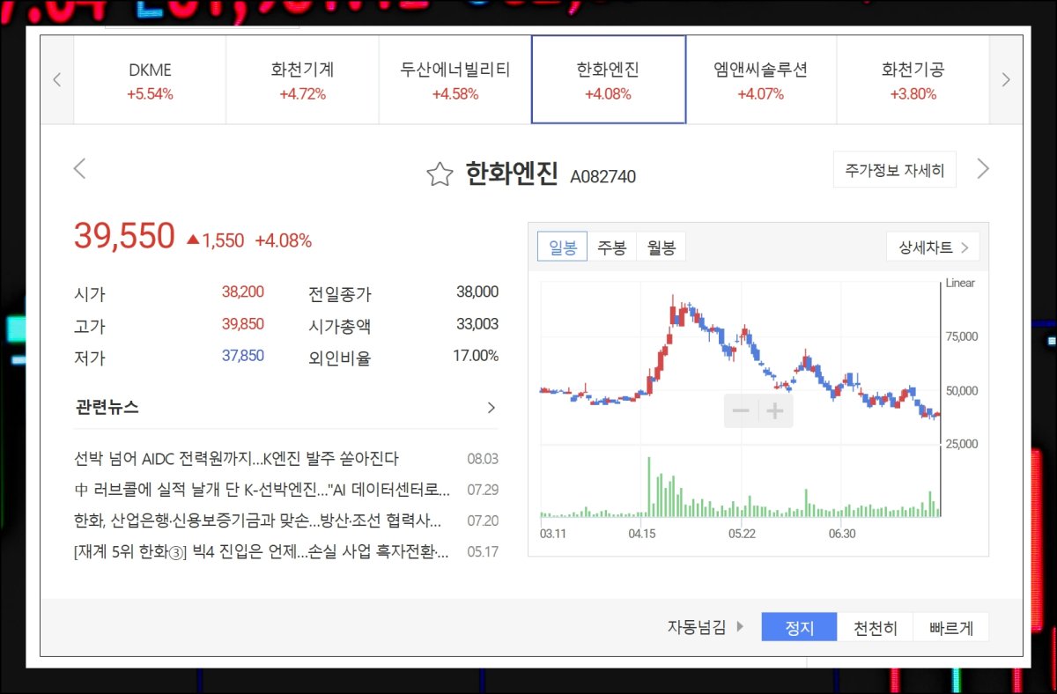1057x694 pixels.
Task: Switch chart to 주봉 weekly candles
Action: 611,247
